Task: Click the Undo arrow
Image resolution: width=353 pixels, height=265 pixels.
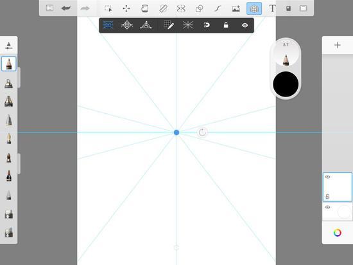Action: 66,8
